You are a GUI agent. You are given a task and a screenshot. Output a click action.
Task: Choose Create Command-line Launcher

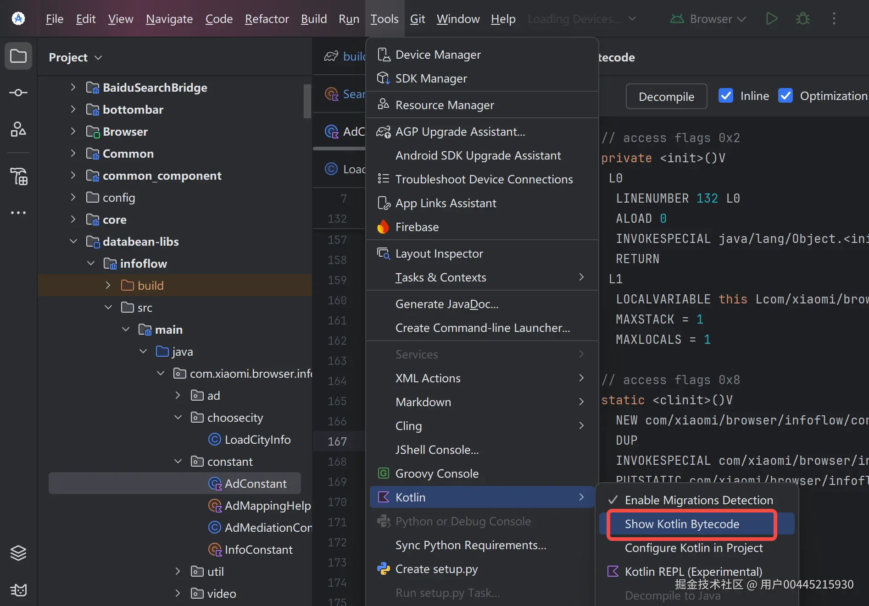482,328
